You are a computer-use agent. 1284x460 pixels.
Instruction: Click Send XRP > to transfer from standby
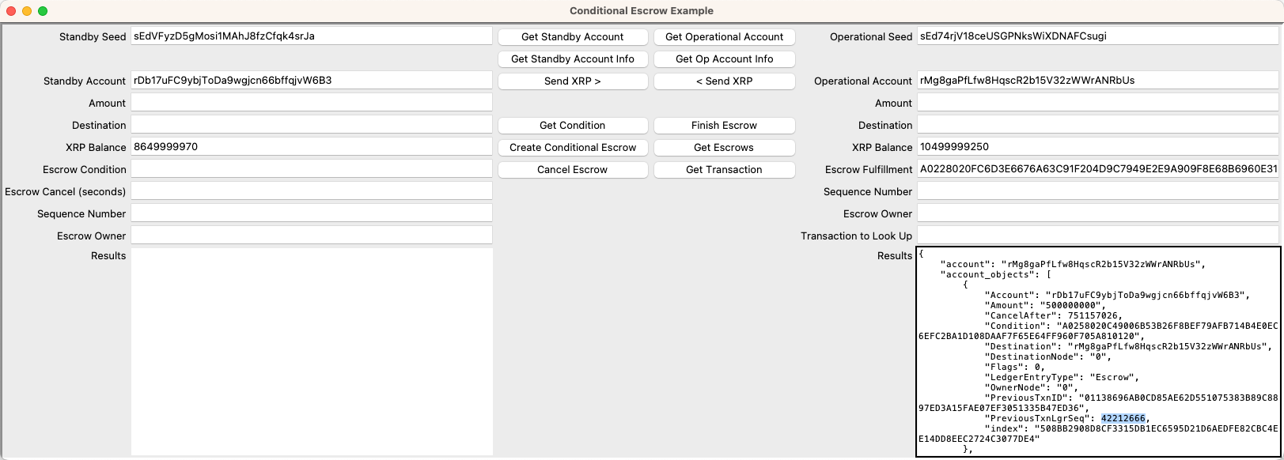[x=572, y=81]
